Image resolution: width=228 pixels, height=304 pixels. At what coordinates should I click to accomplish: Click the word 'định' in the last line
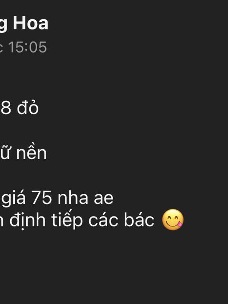27,220
